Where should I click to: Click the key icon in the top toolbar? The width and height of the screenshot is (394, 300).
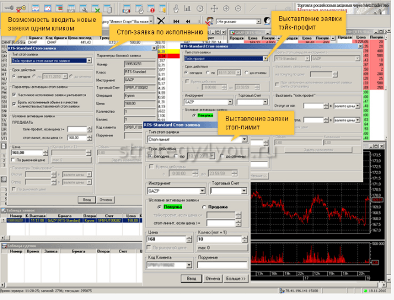click(x=8, y=8)
